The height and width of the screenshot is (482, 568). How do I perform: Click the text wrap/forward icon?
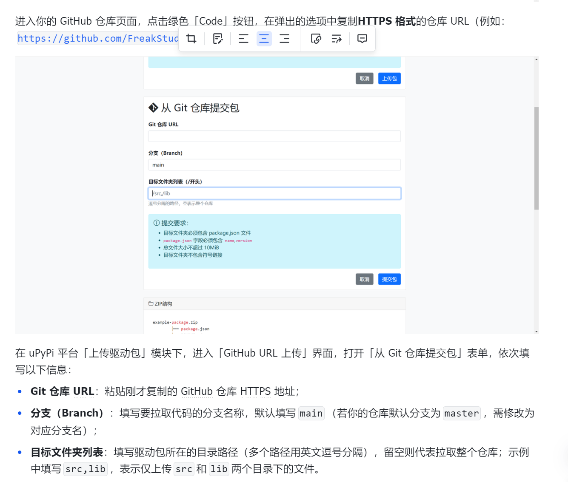pos(337,39)
